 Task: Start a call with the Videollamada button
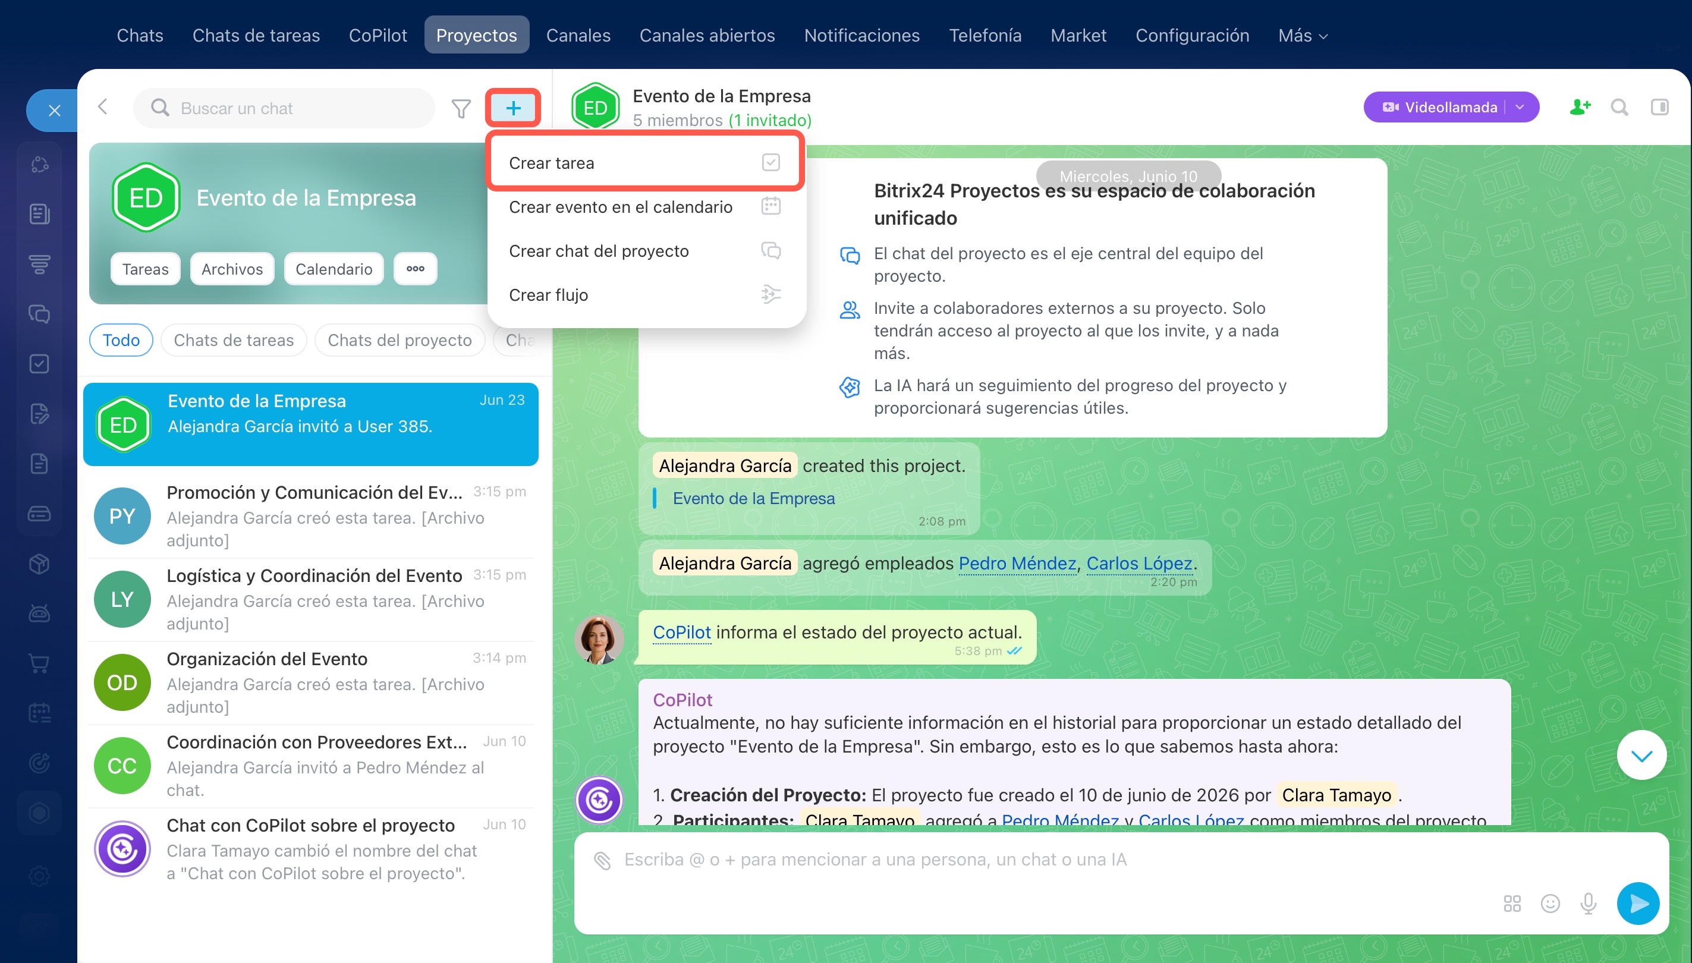point(1439,107)
